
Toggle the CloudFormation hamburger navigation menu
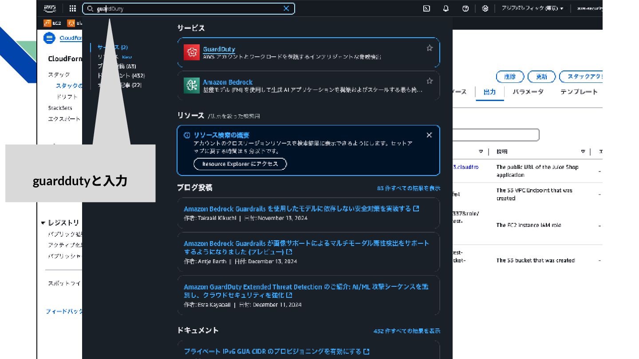[x=49, y=38]
